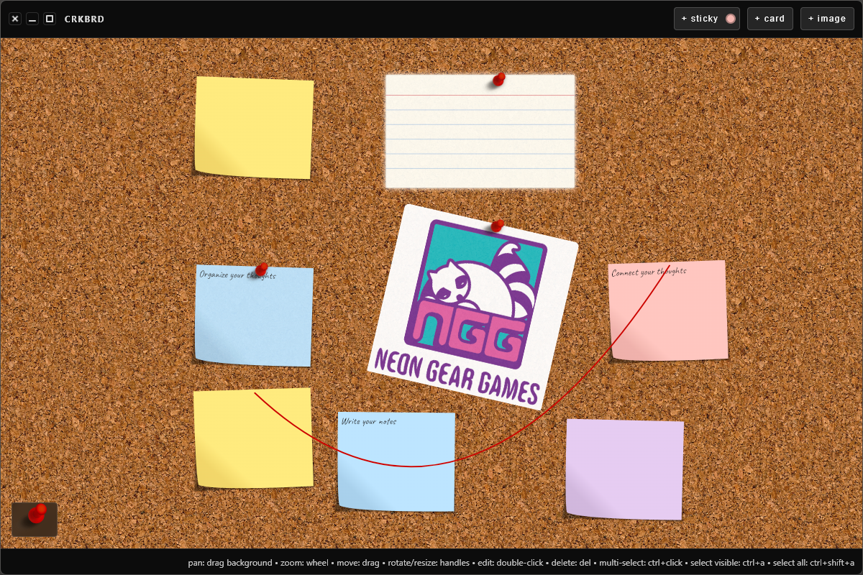Select the lined index card

[480, 132]
